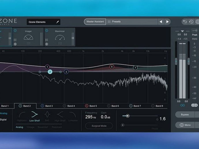Click the Bypass button
199x149 pixels.
(185, 114)
